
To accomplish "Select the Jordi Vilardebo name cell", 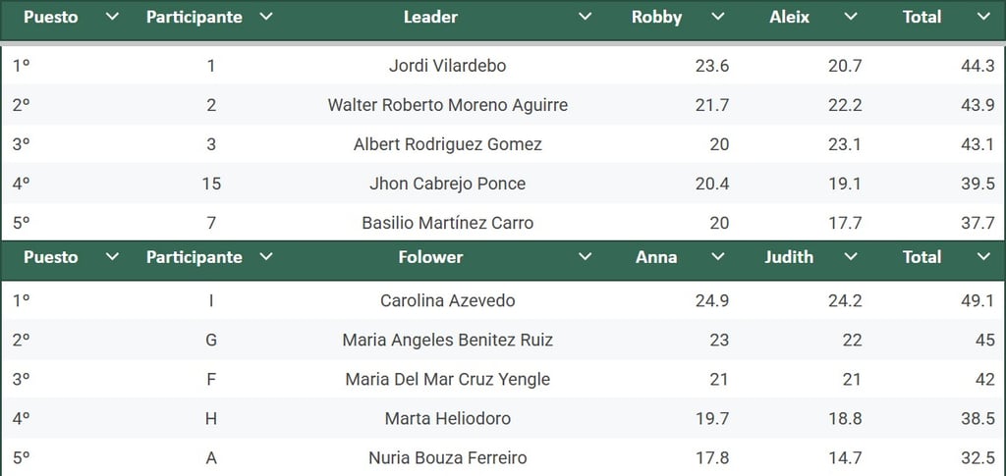I will pyautogui.click(x=447, y=66).
